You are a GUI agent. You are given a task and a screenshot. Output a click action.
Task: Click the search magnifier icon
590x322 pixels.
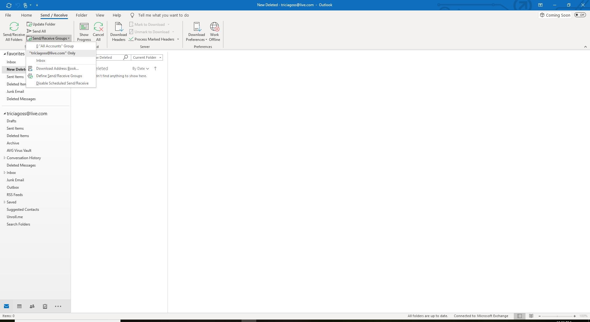coord(125,57)
